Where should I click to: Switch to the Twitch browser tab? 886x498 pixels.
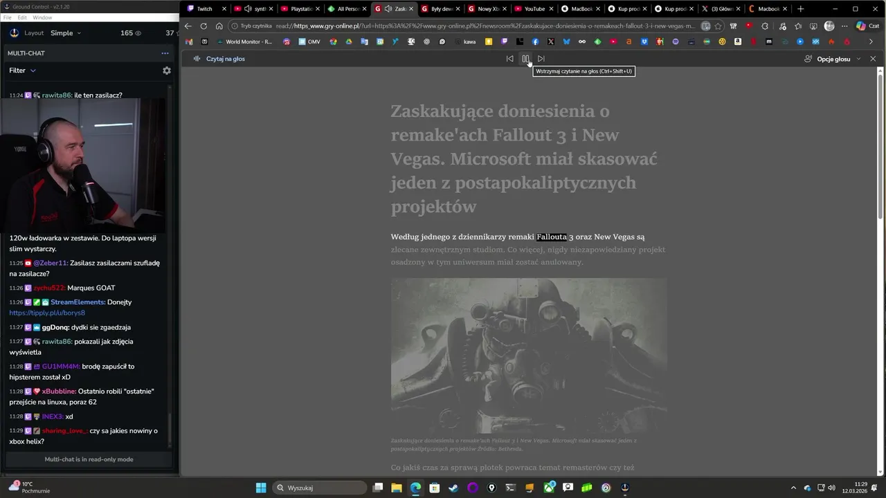tap(206, 9)
